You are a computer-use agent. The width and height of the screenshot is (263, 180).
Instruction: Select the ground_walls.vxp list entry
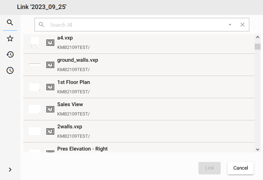[x=139, y=65]
